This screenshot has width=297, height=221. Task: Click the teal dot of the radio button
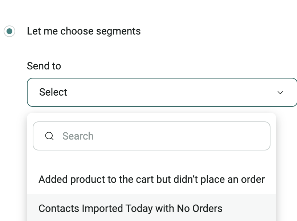[x=9, y=31]
